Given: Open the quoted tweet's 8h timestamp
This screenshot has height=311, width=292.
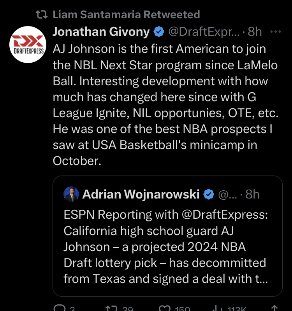Looking at the screenshot, I should pyautogui.click(x=252, y=194).
